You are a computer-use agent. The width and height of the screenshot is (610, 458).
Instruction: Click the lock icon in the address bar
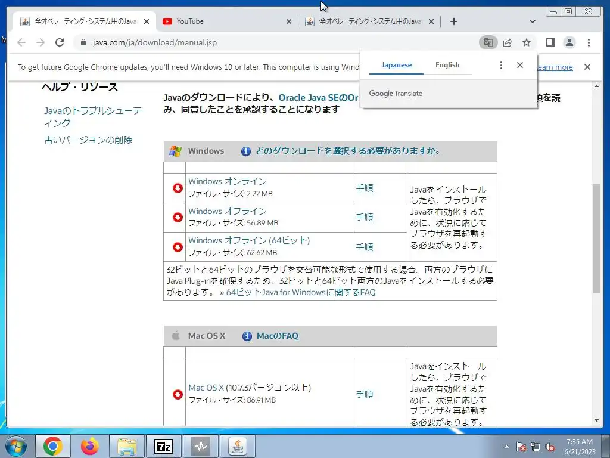[x=83, y=42]
